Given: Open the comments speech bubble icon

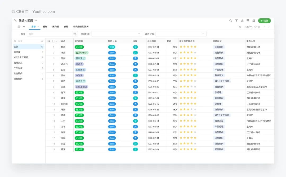Looking at the screenshot, I should click(248, 21).
